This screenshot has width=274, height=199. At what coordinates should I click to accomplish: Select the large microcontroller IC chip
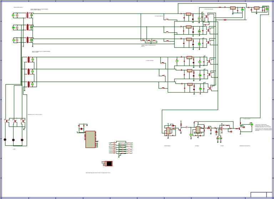pos(90,139)
